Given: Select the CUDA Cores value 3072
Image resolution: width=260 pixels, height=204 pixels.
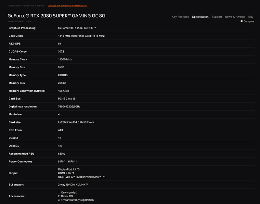Looking at the screenshot, I should [61, 52].
